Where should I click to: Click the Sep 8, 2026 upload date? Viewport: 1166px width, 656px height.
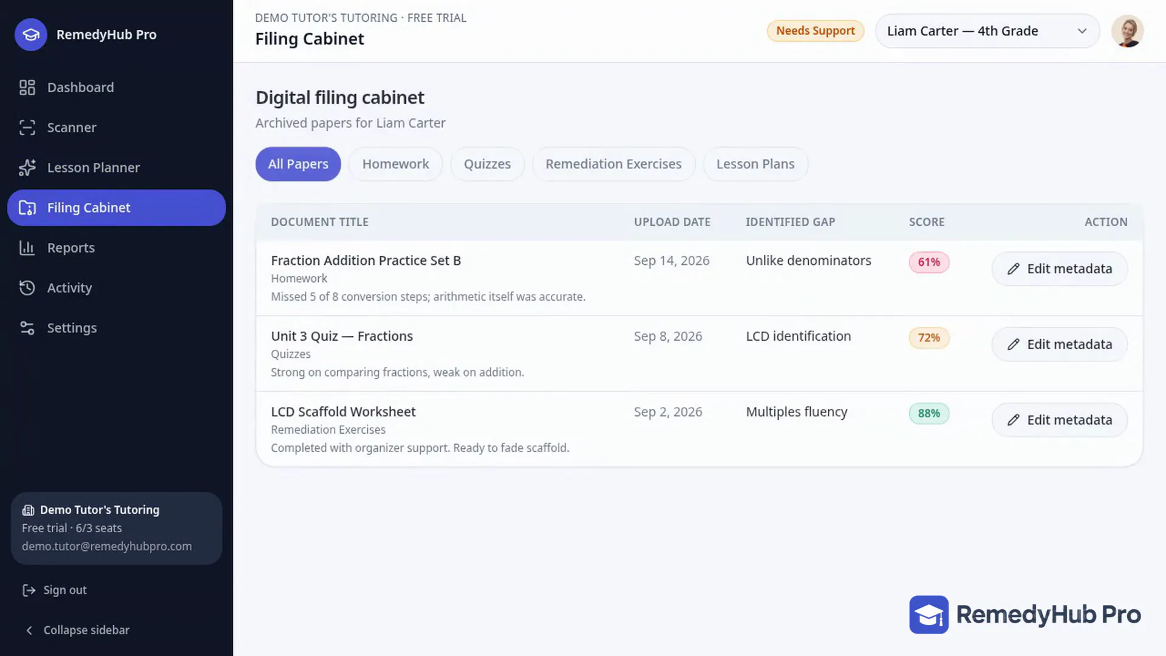pyautogui.click(x=668, y=337)
